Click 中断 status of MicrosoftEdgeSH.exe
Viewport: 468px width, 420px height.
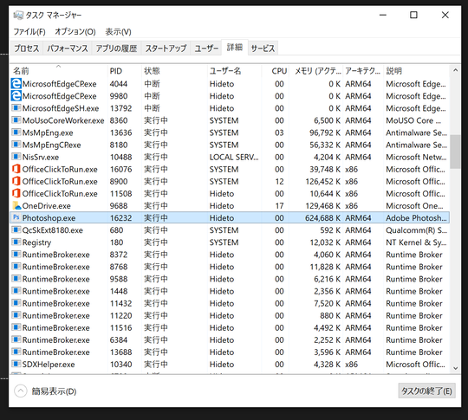(152, 108)
